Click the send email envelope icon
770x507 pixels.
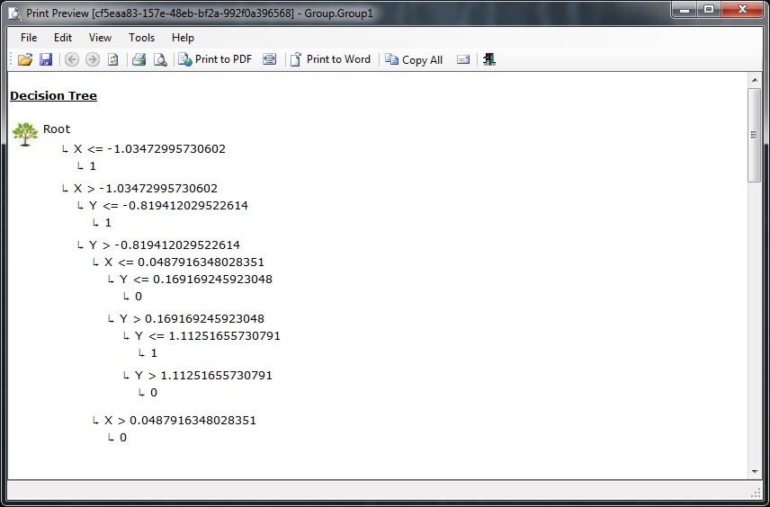pyautogui.click(x=463, y=60)
